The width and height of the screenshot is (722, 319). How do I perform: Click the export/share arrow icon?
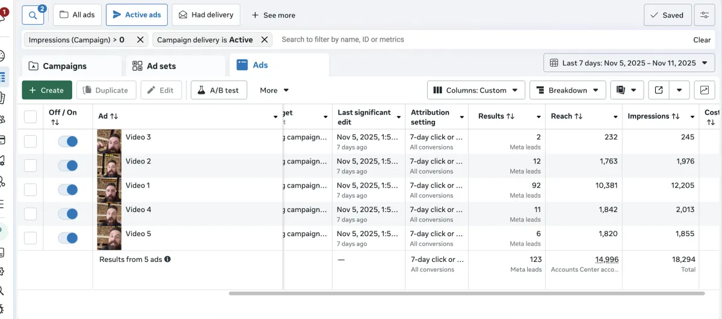(x=659, y=90)
